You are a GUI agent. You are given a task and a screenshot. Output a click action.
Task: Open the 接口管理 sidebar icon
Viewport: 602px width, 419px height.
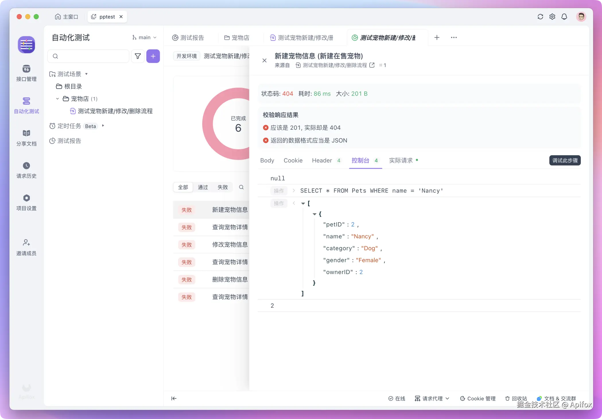coord(26,69)
